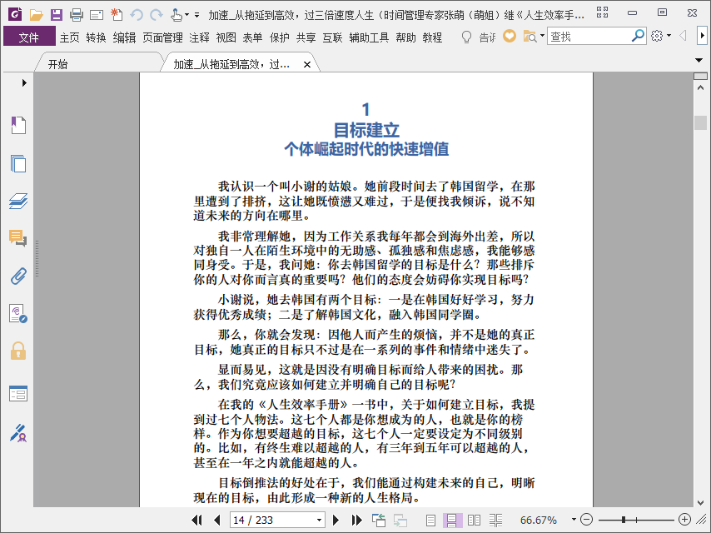Go to the first page
Viewport: 711px width, 533px height.
click(x=196, y=520)
